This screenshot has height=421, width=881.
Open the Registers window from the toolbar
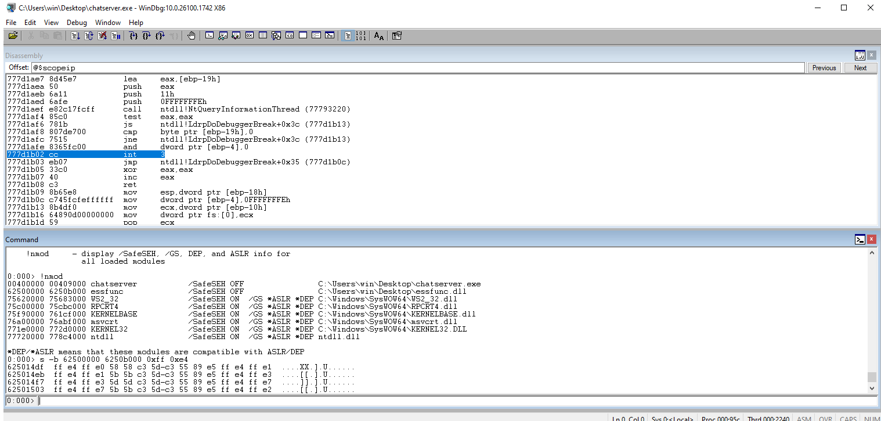point(250,36)
